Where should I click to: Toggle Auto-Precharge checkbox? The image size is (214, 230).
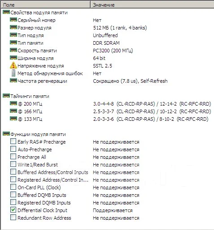(x=13, y=149)
